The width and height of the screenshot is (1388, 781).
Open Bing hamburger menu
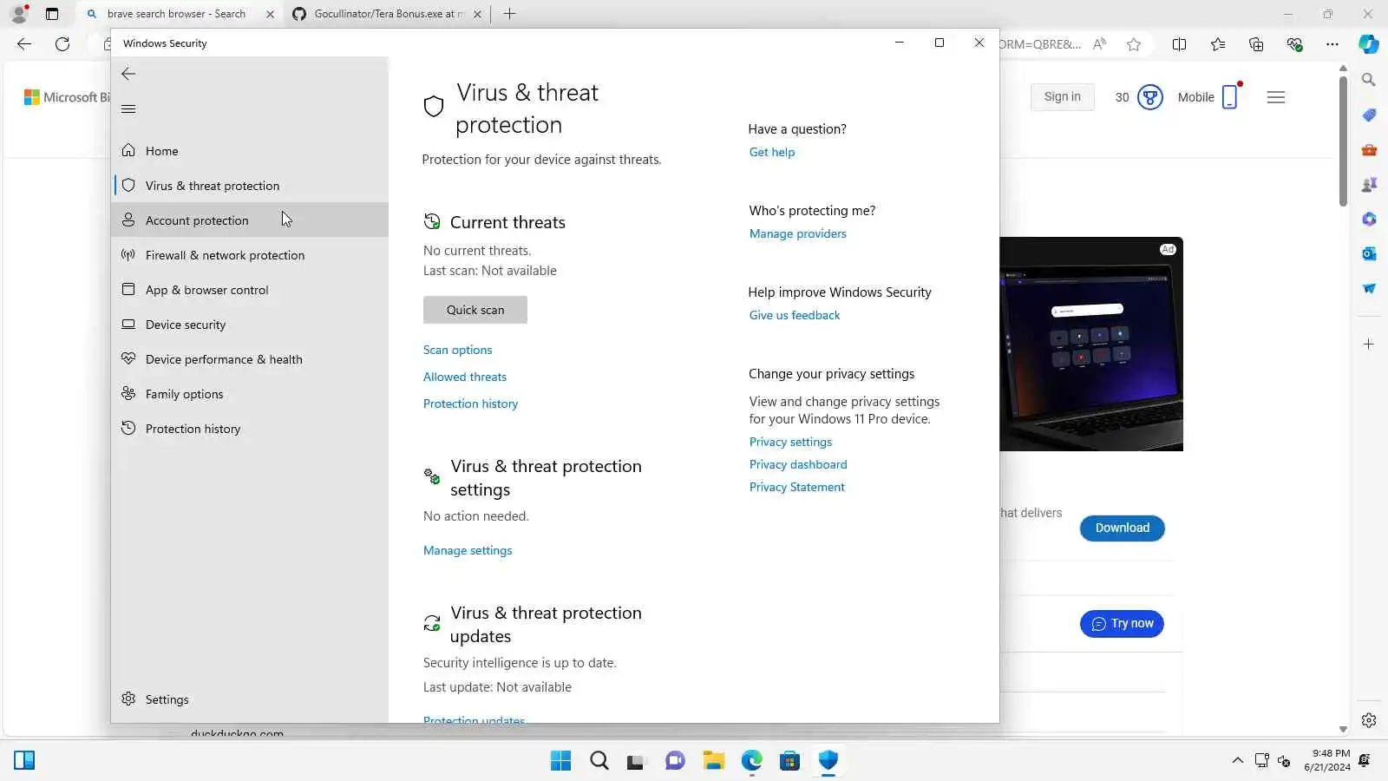point(1276,97)
